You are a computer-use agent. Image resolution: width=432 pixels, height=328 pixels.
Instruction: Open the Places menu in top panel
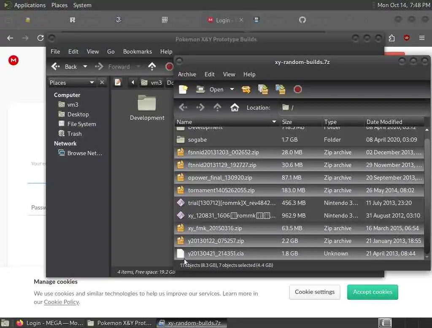point(59,5)
